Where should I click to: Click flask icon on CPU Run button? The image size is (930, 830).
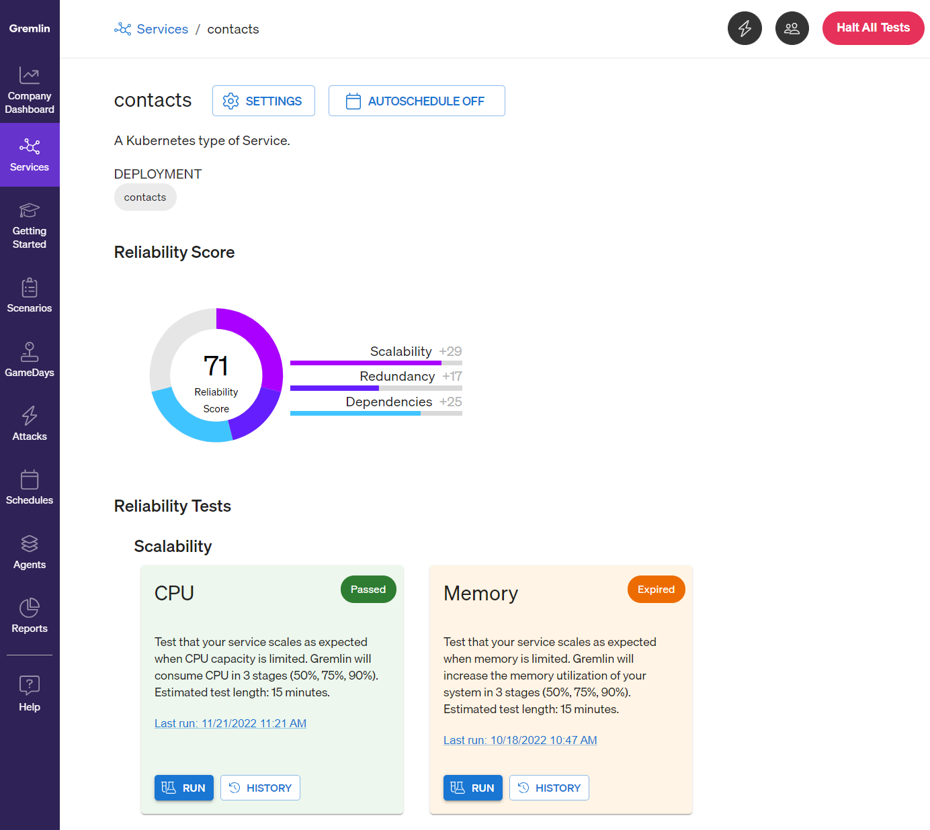click(169, 788)
